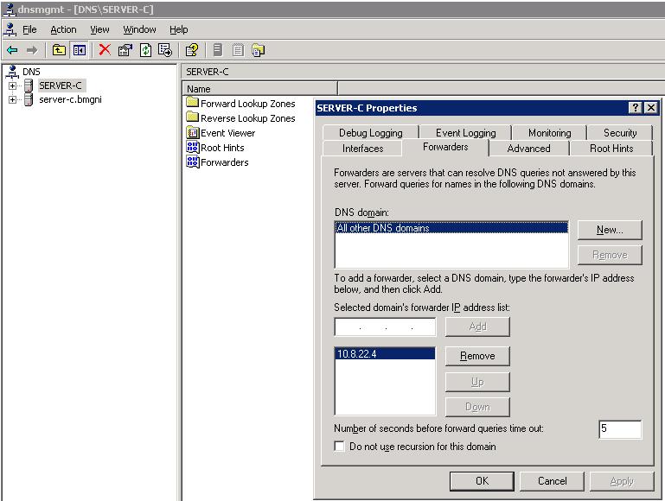Screen dimensions: 665x501
Task: Click the forwarder IP address input field
Action: [x=385, y=327]
